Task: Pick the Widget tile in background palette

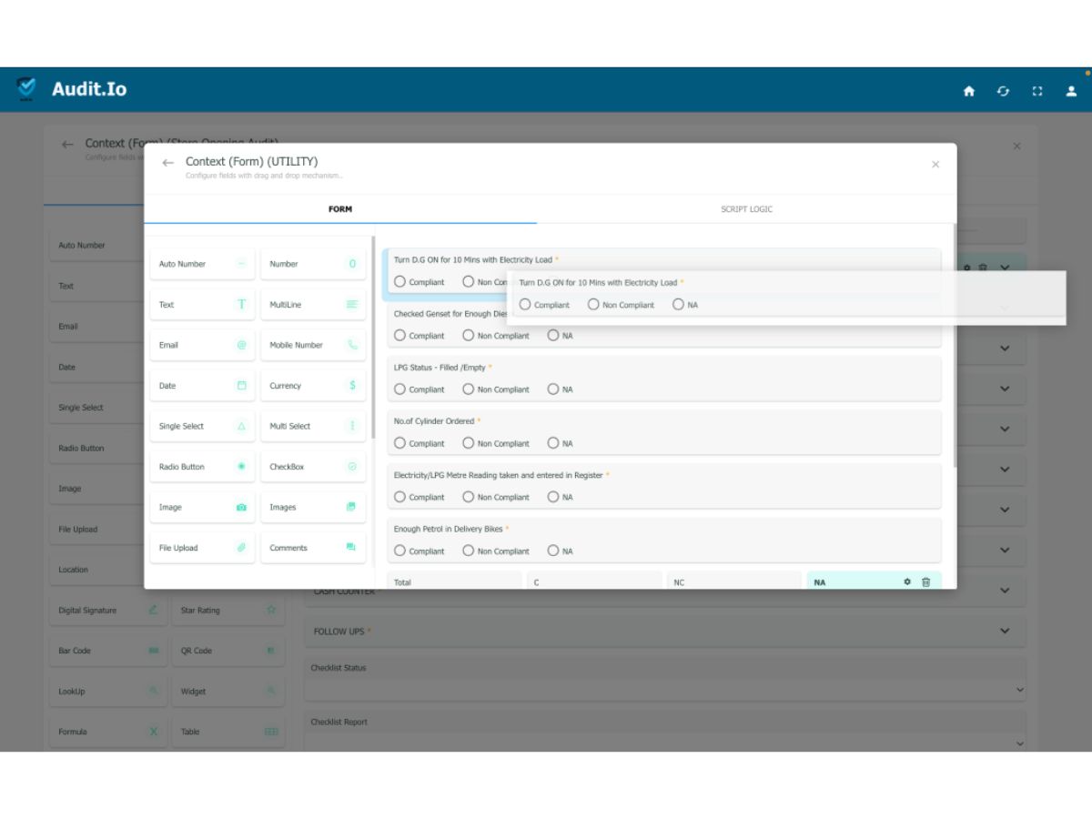Action: click(227, 692)
